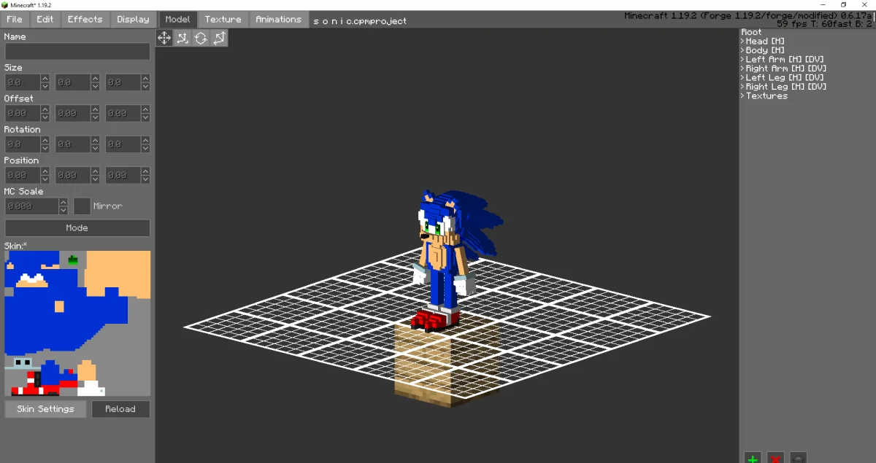Increase the first Rotation value with up arrow
Viewport: 876px width, 463px height.
[x=45, y=141]
